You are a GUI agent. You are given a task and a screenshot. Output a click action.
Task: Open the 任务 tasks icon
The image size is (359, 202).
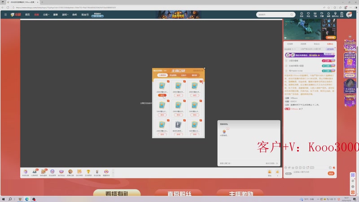[341, 14]
